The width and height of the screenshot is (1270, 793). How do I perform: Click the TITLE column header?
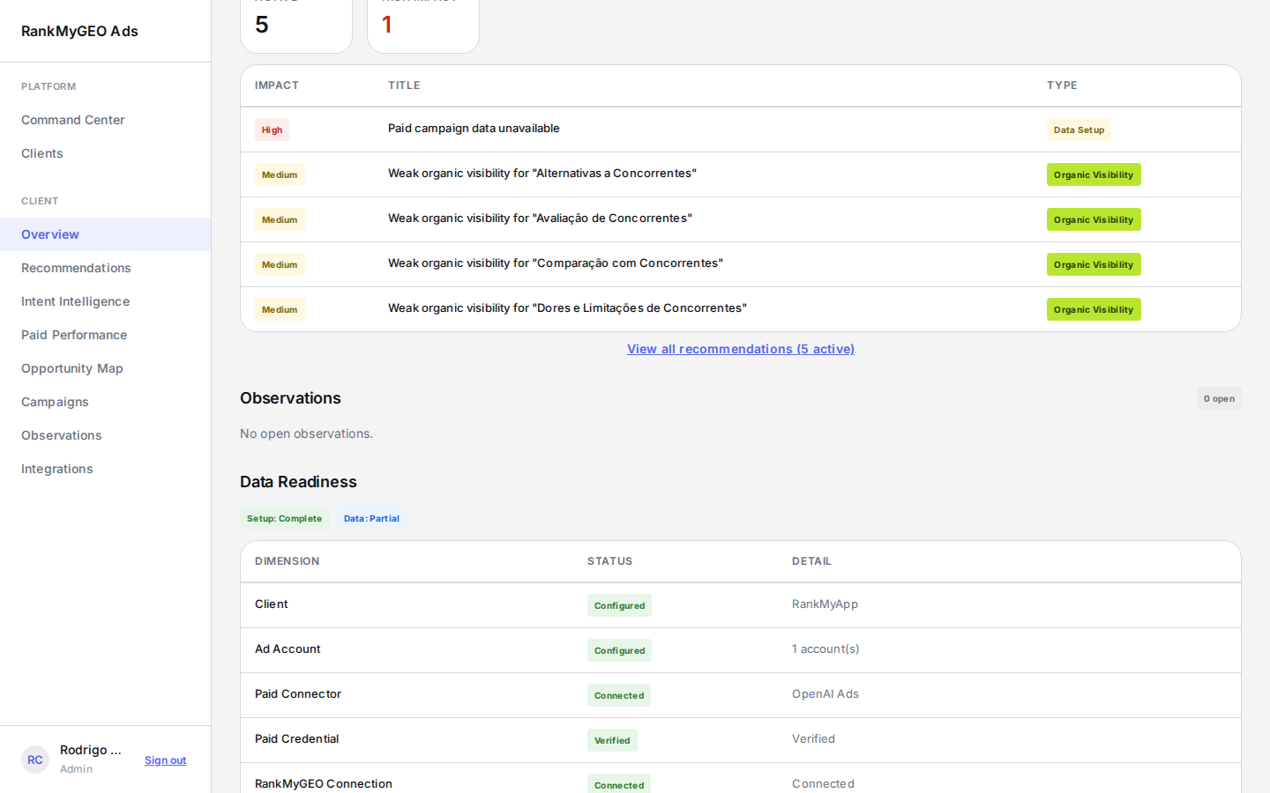404,85
